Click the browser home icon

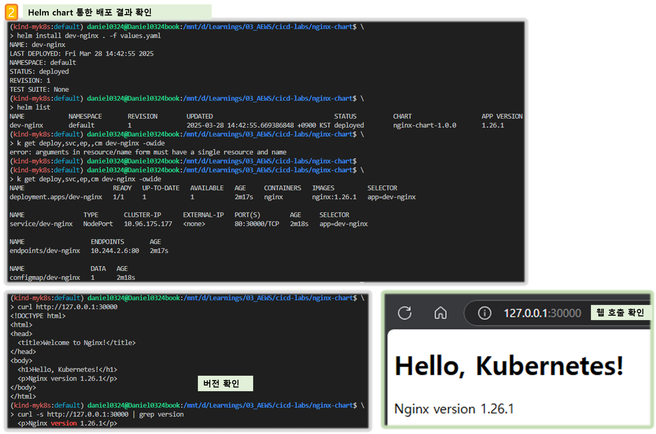pos(440,313)
